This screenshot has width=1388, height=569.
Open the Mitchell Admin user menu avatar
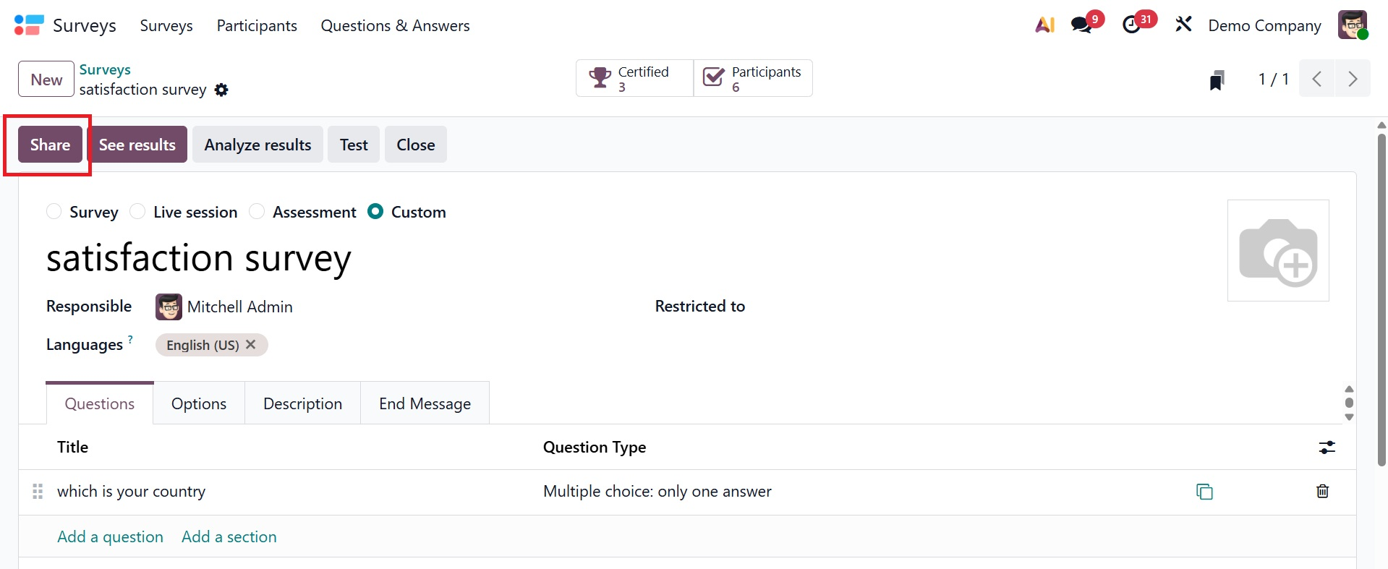(1353, 25)
